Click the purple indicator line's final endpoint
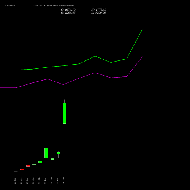The image size is (190, 190). click(142, 57)
